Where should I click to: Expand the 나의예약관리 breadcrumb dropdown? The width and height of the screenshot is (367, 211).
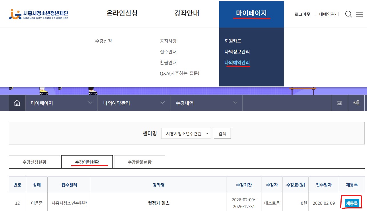click(134, 103)
